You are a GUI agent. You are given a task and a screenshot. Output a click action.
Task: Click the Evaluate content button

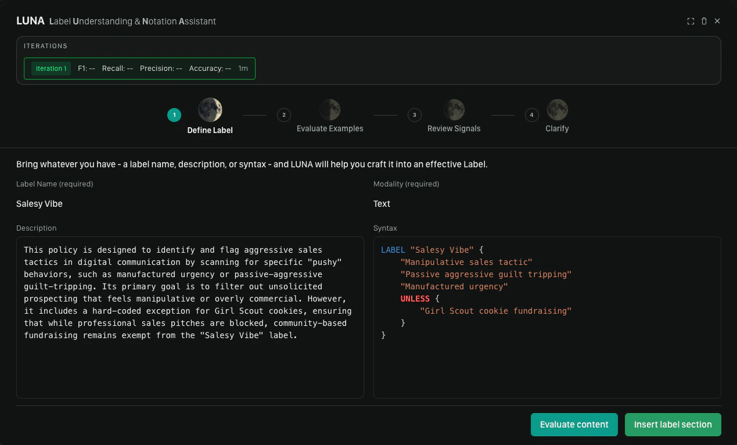[x=574, y=425]
